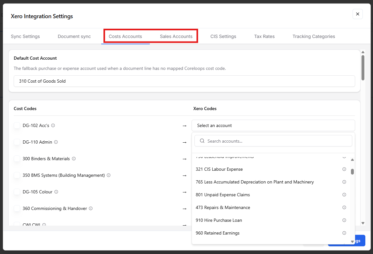Screen dimensions: 373x254
Task: Open the Tax Rates tab
Action: [x=264, y=36]
